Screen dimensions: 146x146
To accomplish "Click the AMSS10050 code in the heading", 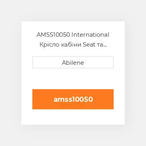I will (53, 35).
